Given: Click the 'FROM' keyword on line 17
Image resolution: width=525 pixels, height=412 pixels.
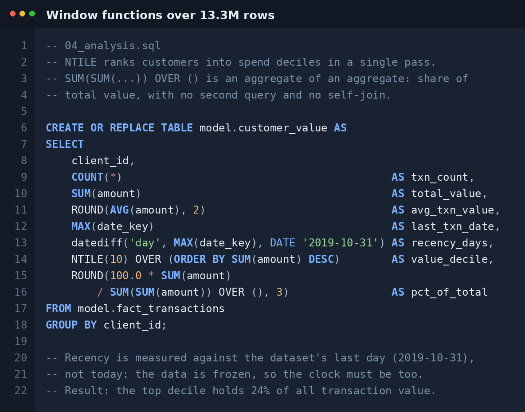Looking at the screenshot, I should point(59,309).
